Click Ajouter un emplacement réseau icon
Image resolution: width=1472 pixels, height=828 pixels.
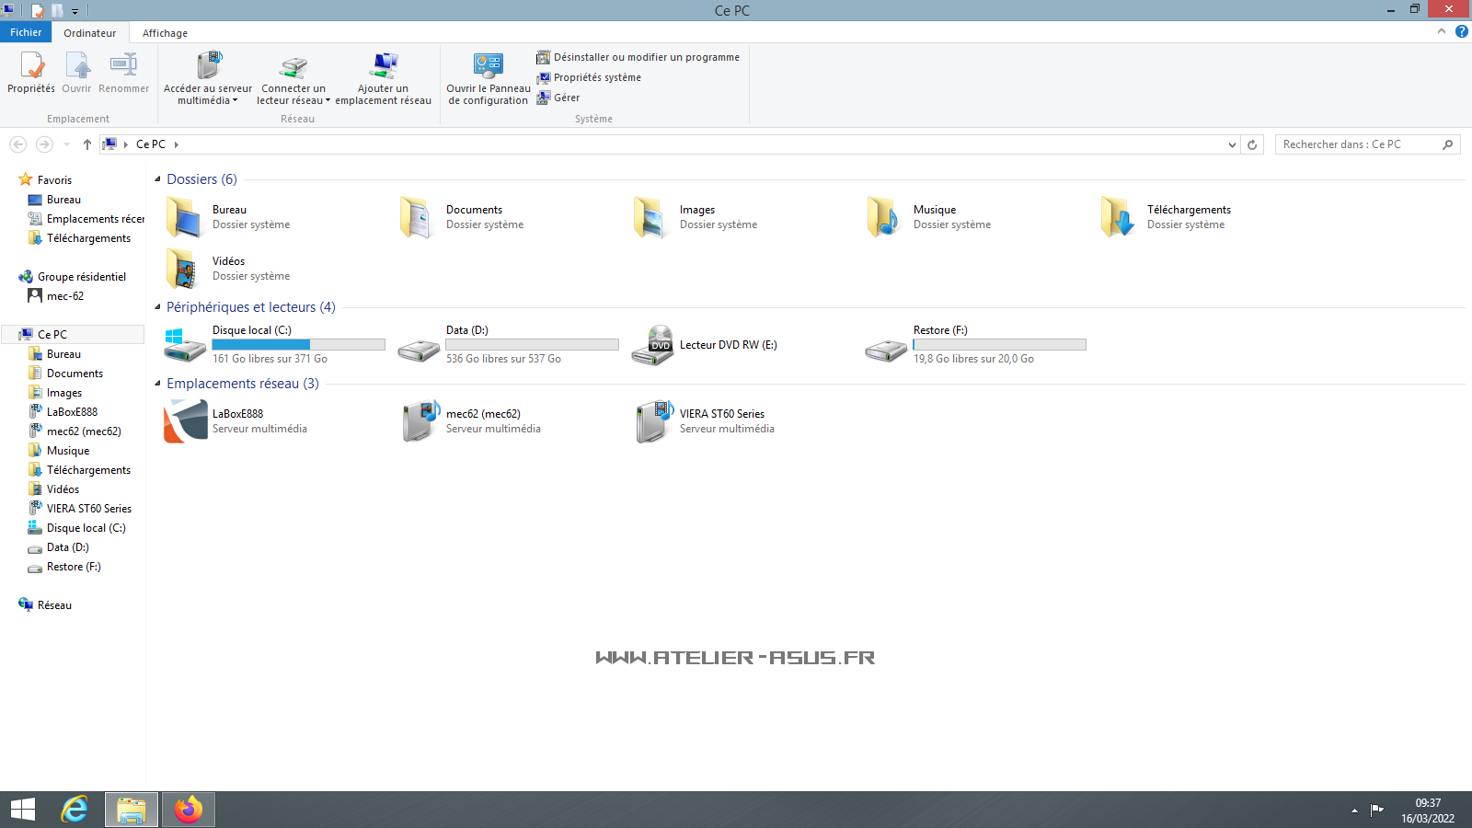383,67
